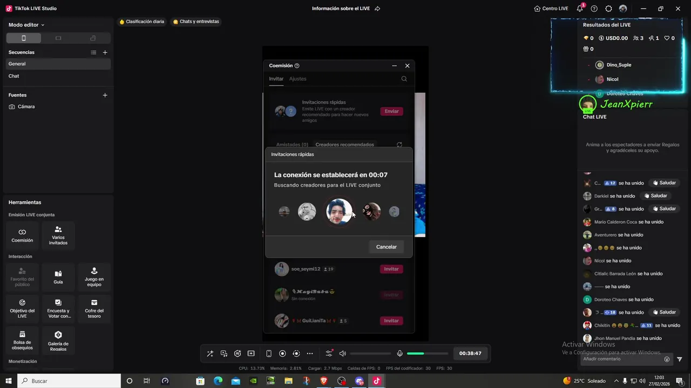Click the magic wand effects icon
The height and width of the screenshot is (388, 691).
tap(210, 354)
